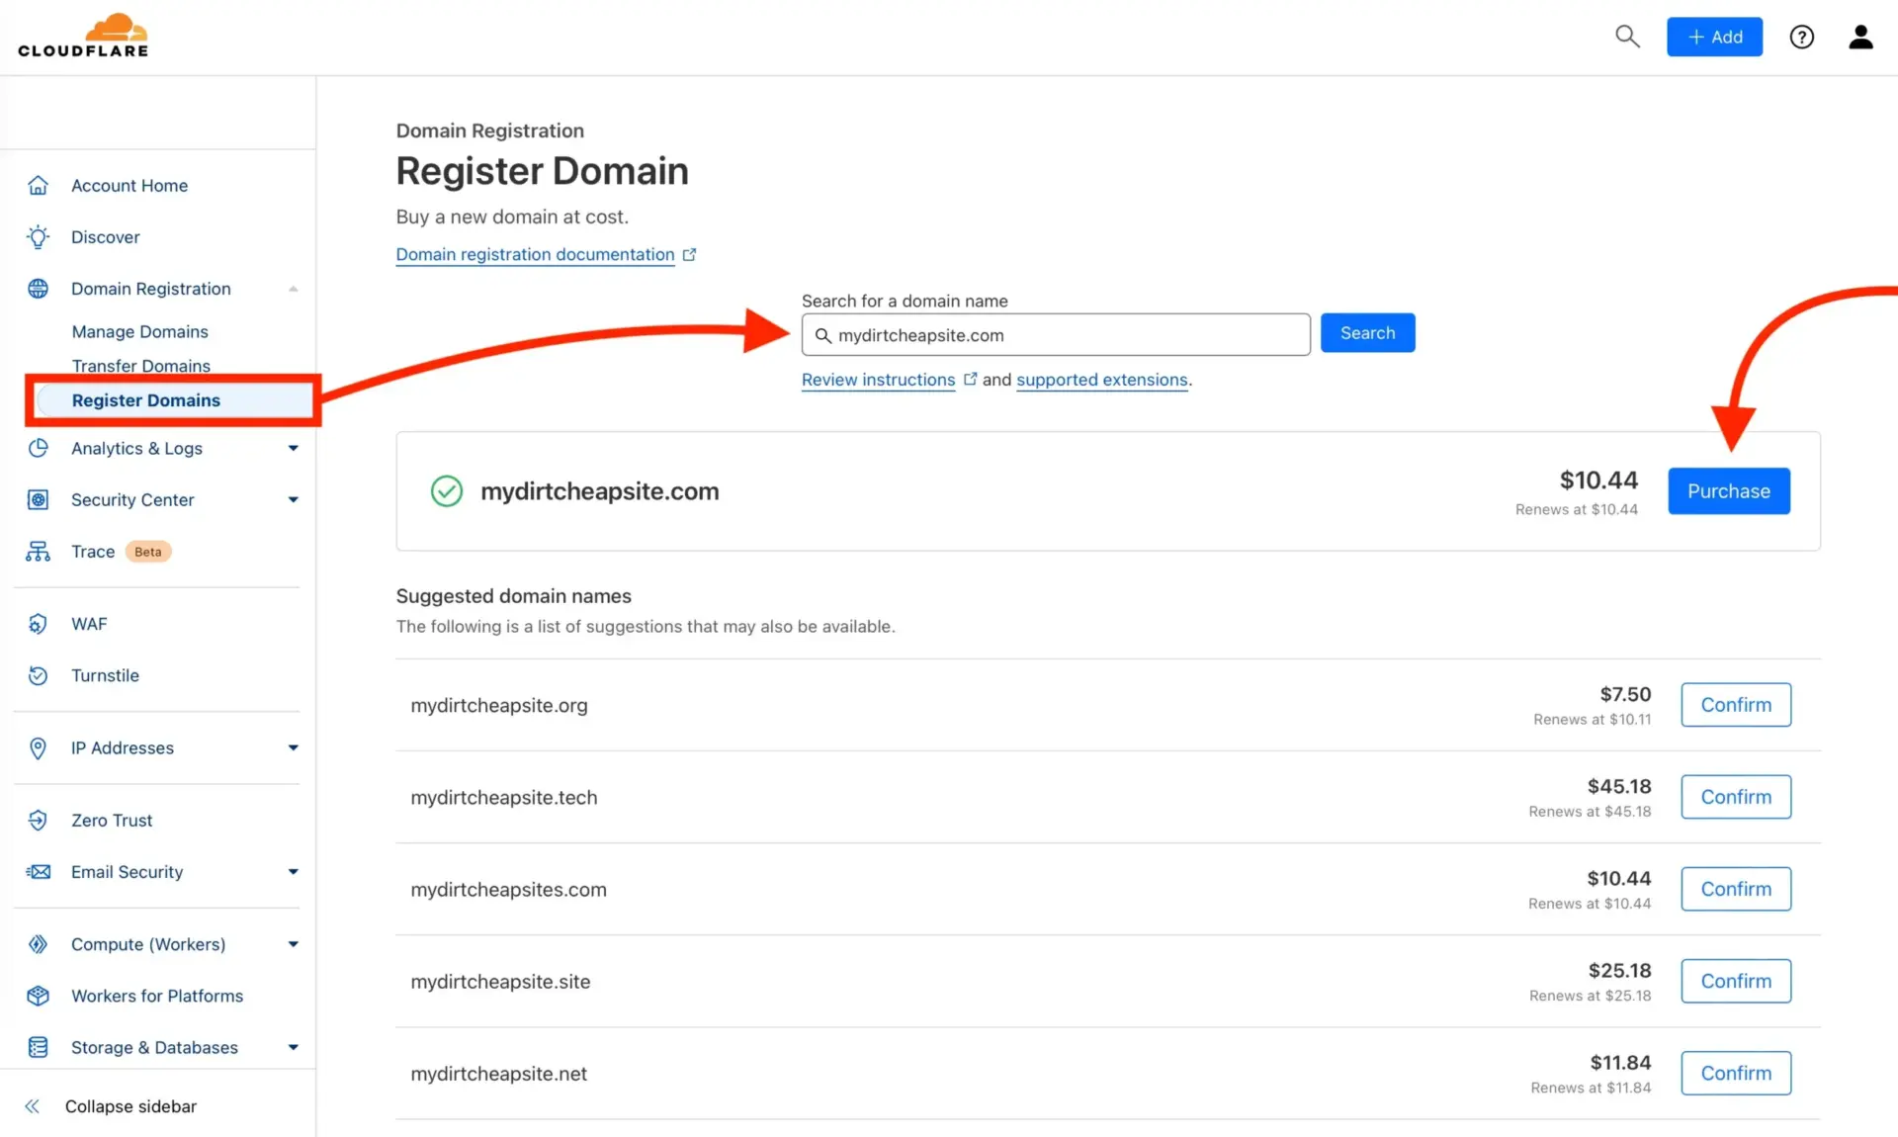Open the user profile icon
The width and height of the screenshot is (1898, 1137).
(1860, 37)
